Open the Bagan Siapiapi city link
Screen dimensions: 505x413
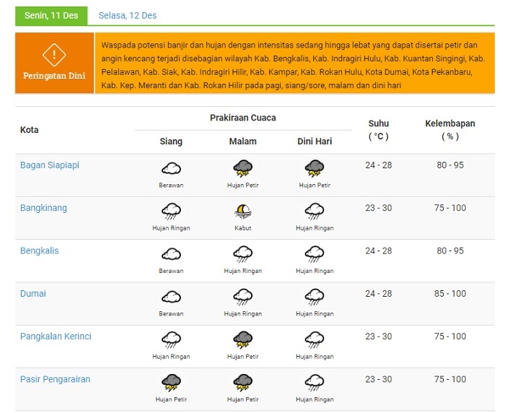[50, 165]
